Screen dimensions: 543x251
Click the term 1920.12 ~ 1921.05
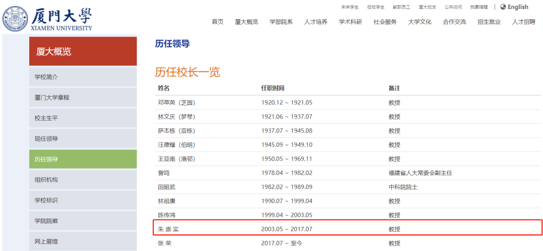(x=287, y=103)
